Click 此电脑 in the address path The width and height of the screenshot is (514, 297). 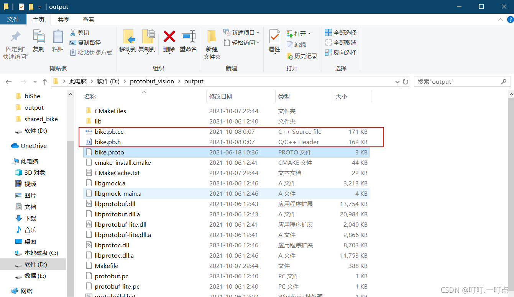point(78,81)
